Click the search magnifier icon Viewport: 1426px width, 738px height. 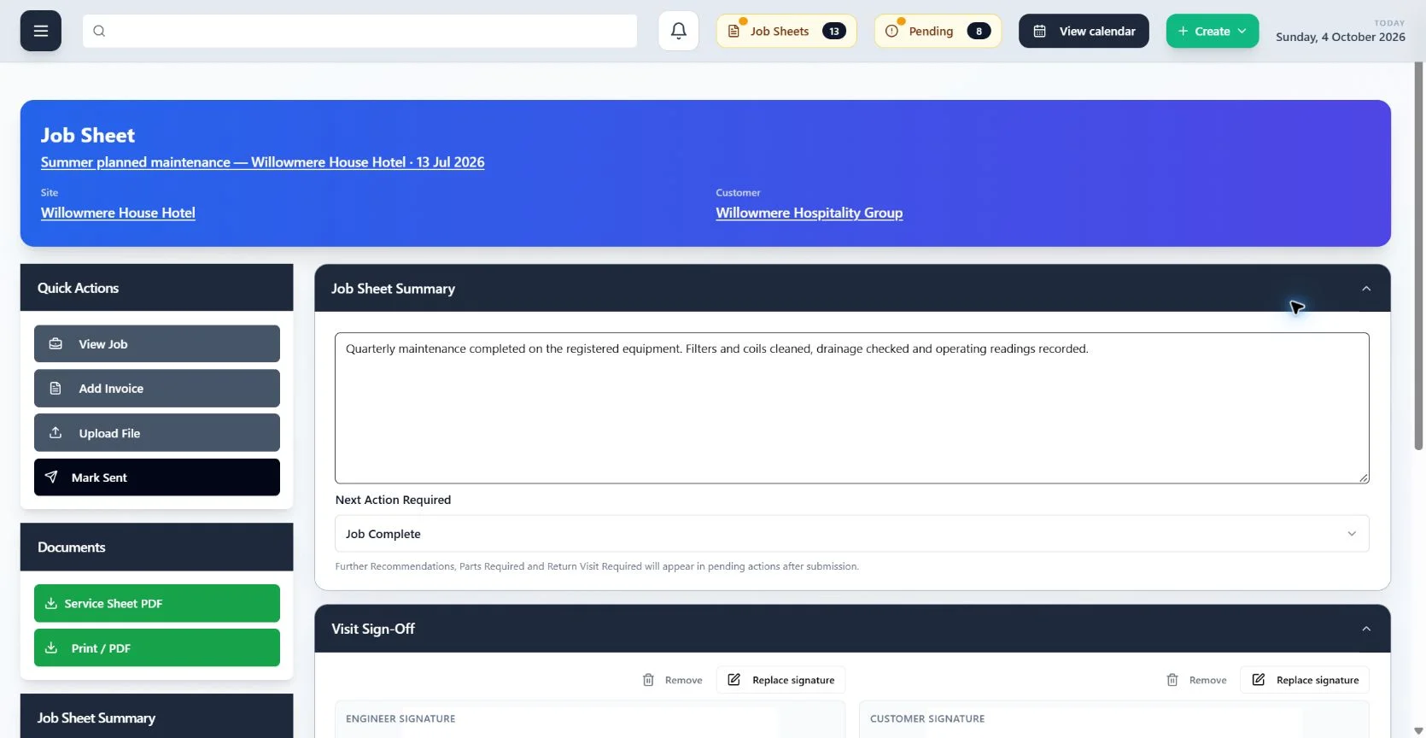pos(99,31)
